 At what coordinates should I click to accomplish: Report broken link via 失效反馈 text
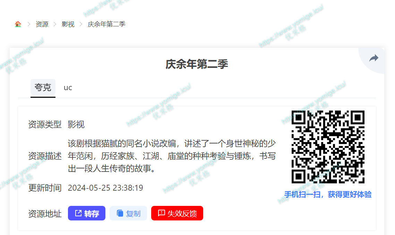click(182, 214)
